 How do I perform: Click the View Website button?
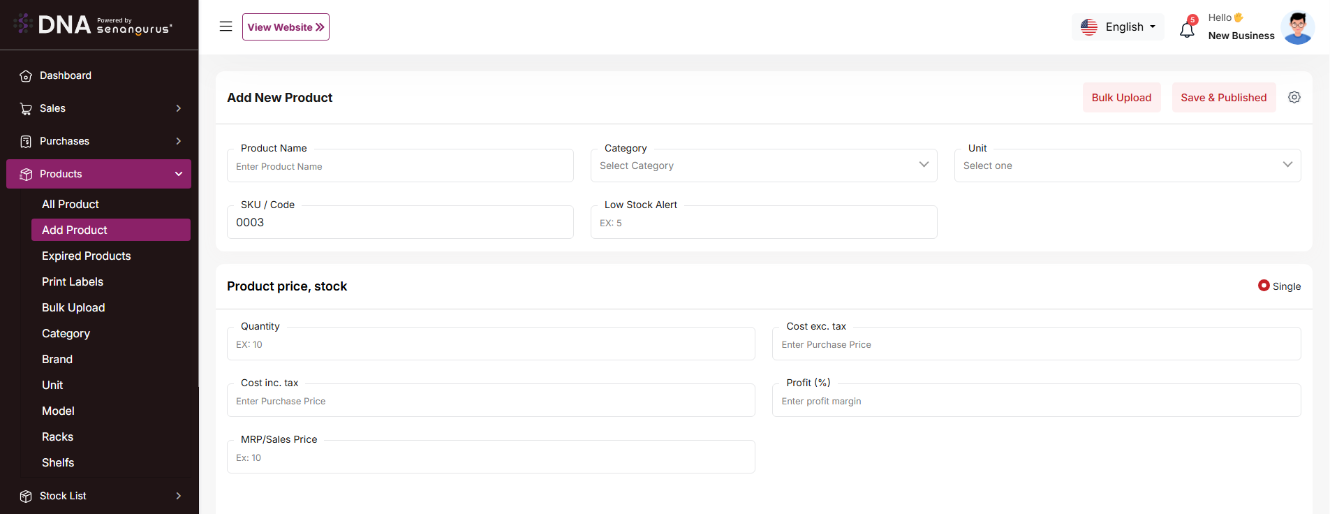[286, 27]
